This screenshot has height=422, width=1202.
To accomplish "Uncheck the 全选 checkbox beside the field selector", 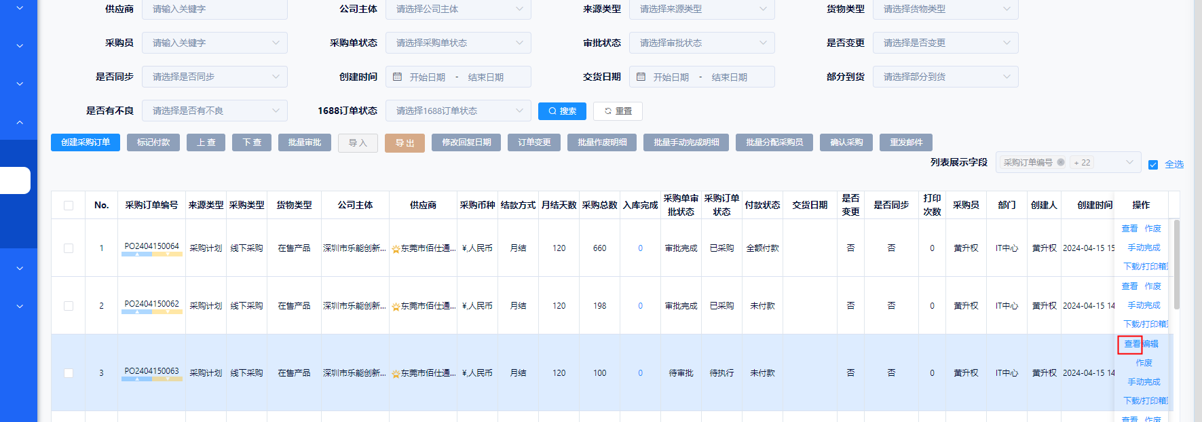I will pyautogui.click(x=1152, y=164).
